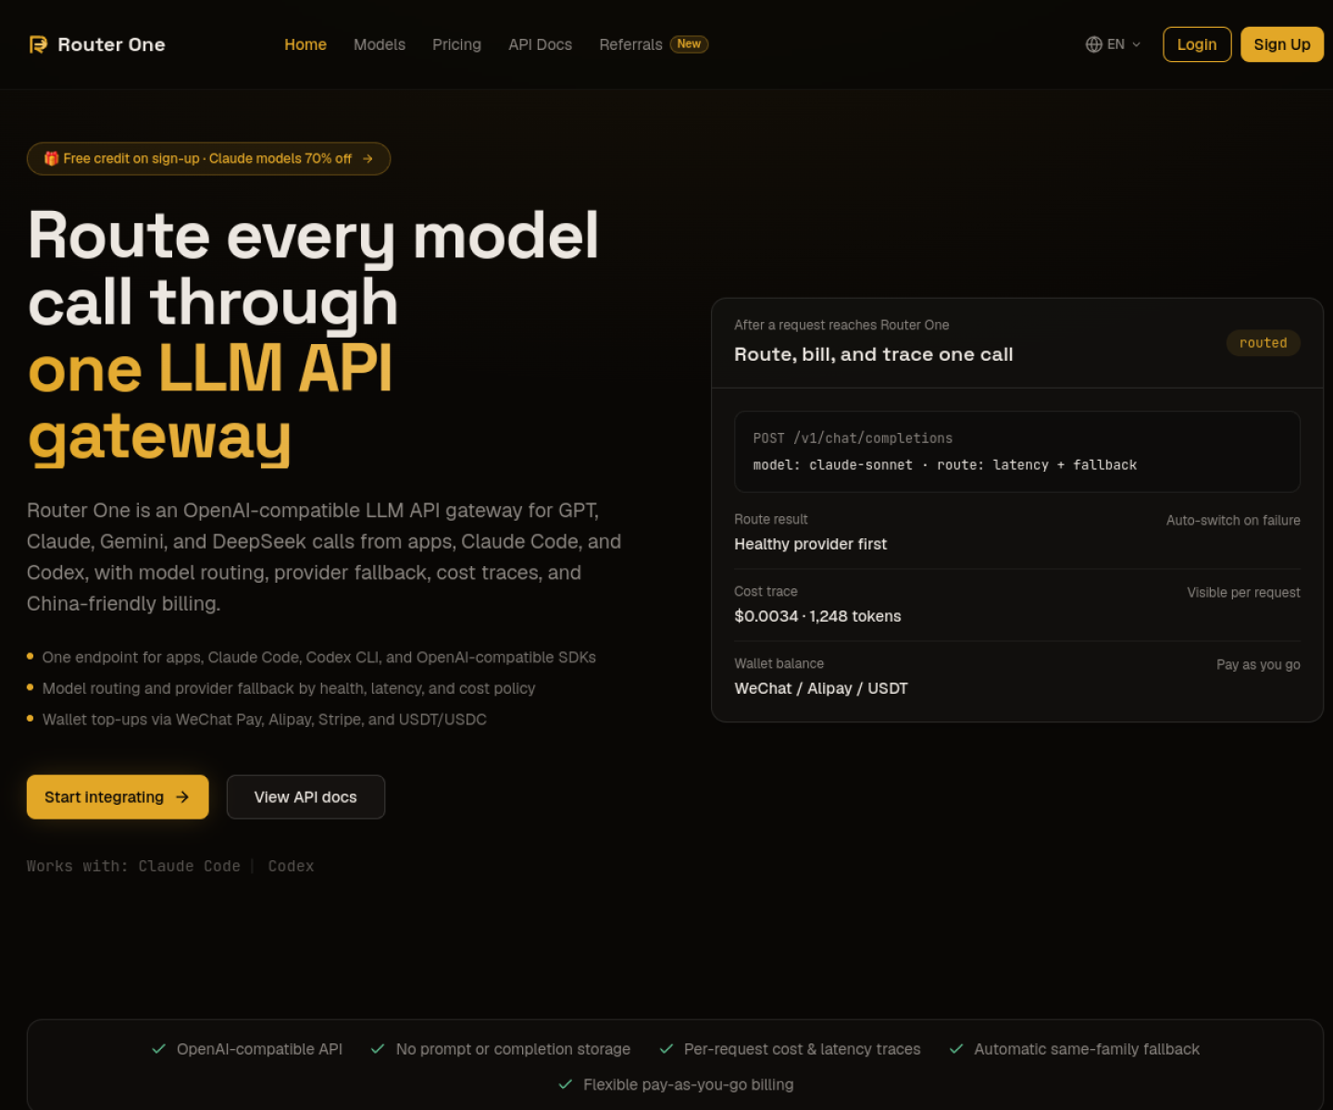Click the Auto-switch on failure label
This screenshot has height=1110, width=1333.
(x=1233, y=521)
